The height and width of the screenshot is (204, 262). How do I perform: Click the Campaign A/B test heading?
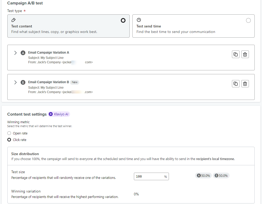[x=25, y=3]
